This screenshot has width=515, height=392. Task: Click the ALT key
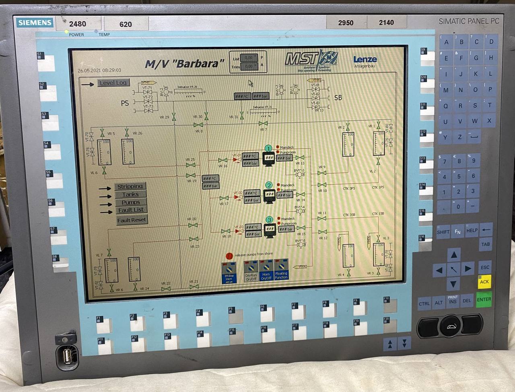tap(439, 302)
